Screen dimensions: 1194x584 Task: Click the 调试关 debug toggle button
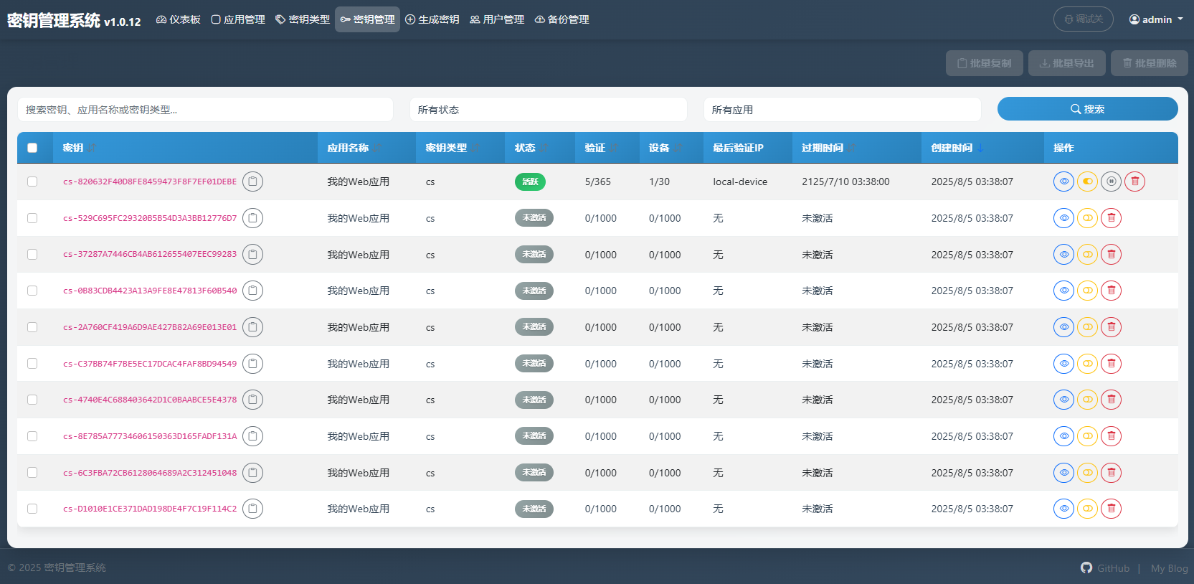point(1083,19)
